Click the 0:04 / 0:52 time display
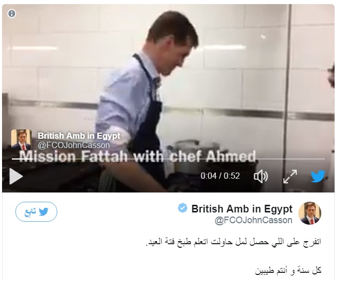This screenshot has height=300, width=352. (x=220, y=176)
